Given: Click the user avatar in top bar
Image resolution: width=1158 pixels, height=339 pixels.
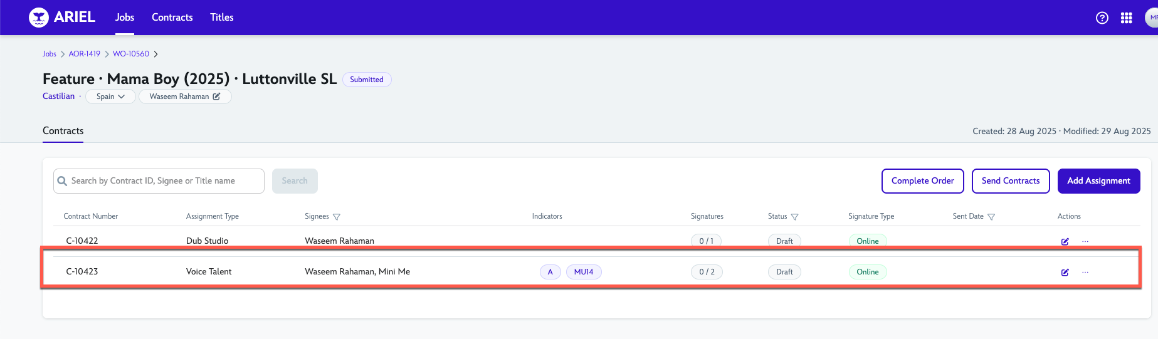Looking at the screenshot, I should click(1152, 18).
